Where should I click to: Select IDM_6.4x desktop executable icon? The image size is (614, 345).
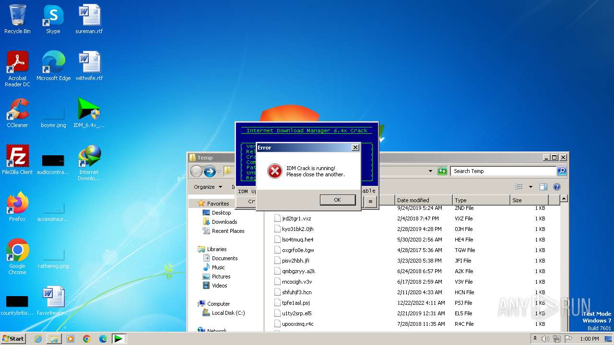tap(89, 114)
